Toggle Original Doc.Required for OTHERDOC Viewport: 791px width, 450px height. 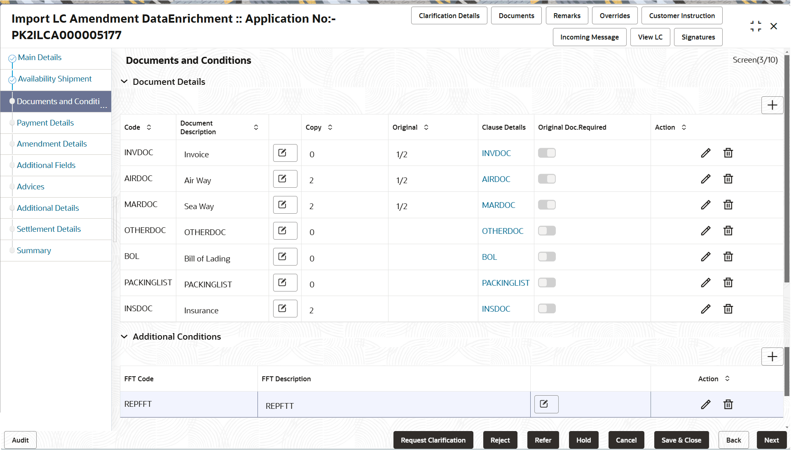pyautogui.click(x=547, y=231)
